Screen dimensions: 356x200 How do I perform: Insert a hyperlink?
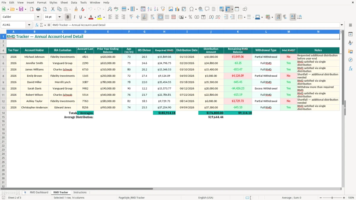coord(201,9)
